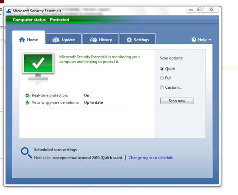The width and height of the screenshot is (238, 195).
Task: Click the 'Up to date' status value
Action: pos(94,102)
